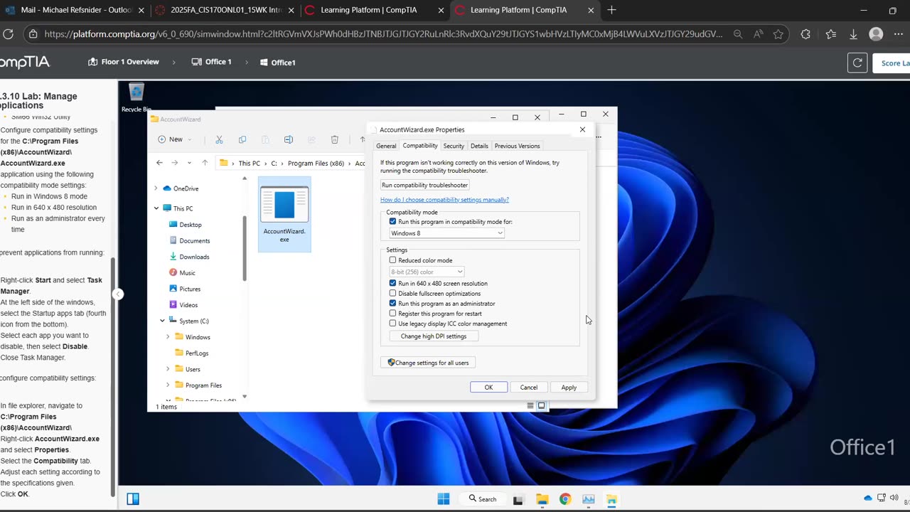This screenshot has height=512, width=910.
Task: Click the taskbar Search box
Action: [x=482, y=498]
